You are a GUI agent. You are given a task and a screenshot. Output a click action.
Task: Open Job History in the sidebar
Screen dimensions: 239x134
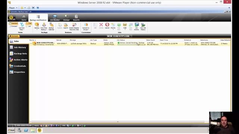click(19, 47)
